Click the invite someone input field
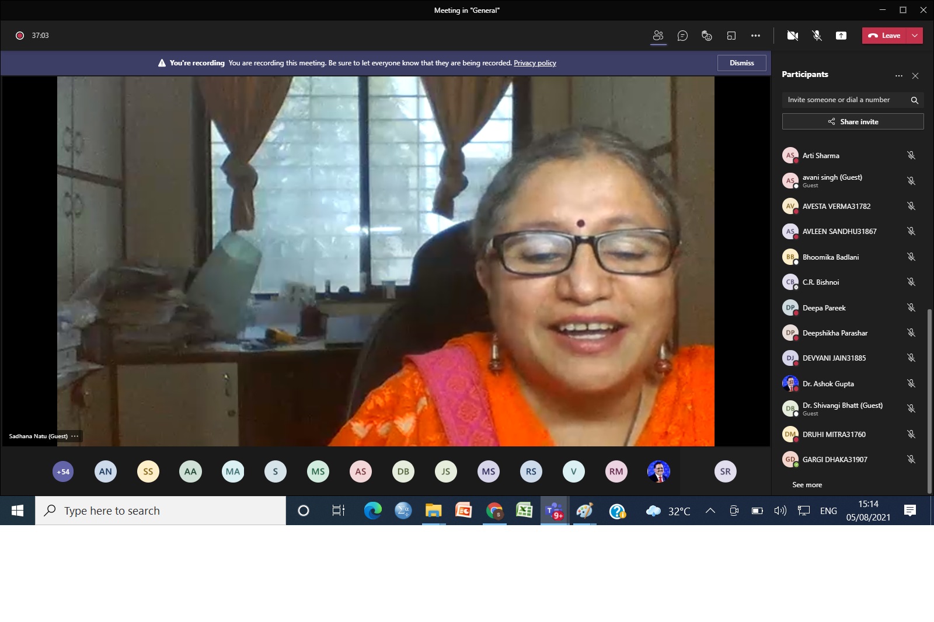 (844, 100)
